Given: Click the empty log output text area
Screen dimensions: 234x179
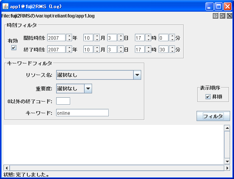Looking at the screenshot, I should [114, 145].
